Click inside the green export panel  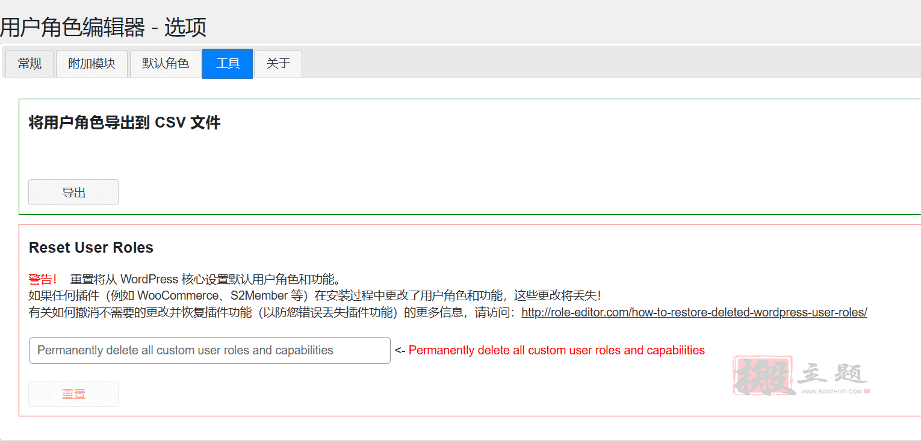pos(421,156)
